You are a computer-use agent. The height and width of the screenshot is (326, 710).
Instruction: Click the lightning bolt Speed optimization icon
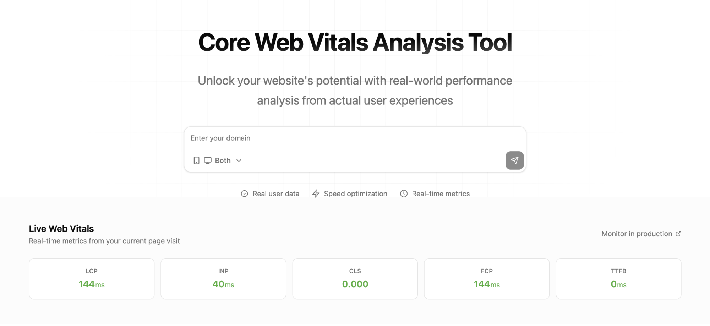pyautogui.click(x=316, y=194)
